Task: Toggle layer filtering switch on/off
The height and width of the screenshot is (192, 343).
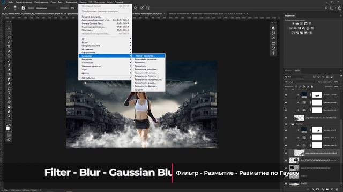Action: coord(341,76)
